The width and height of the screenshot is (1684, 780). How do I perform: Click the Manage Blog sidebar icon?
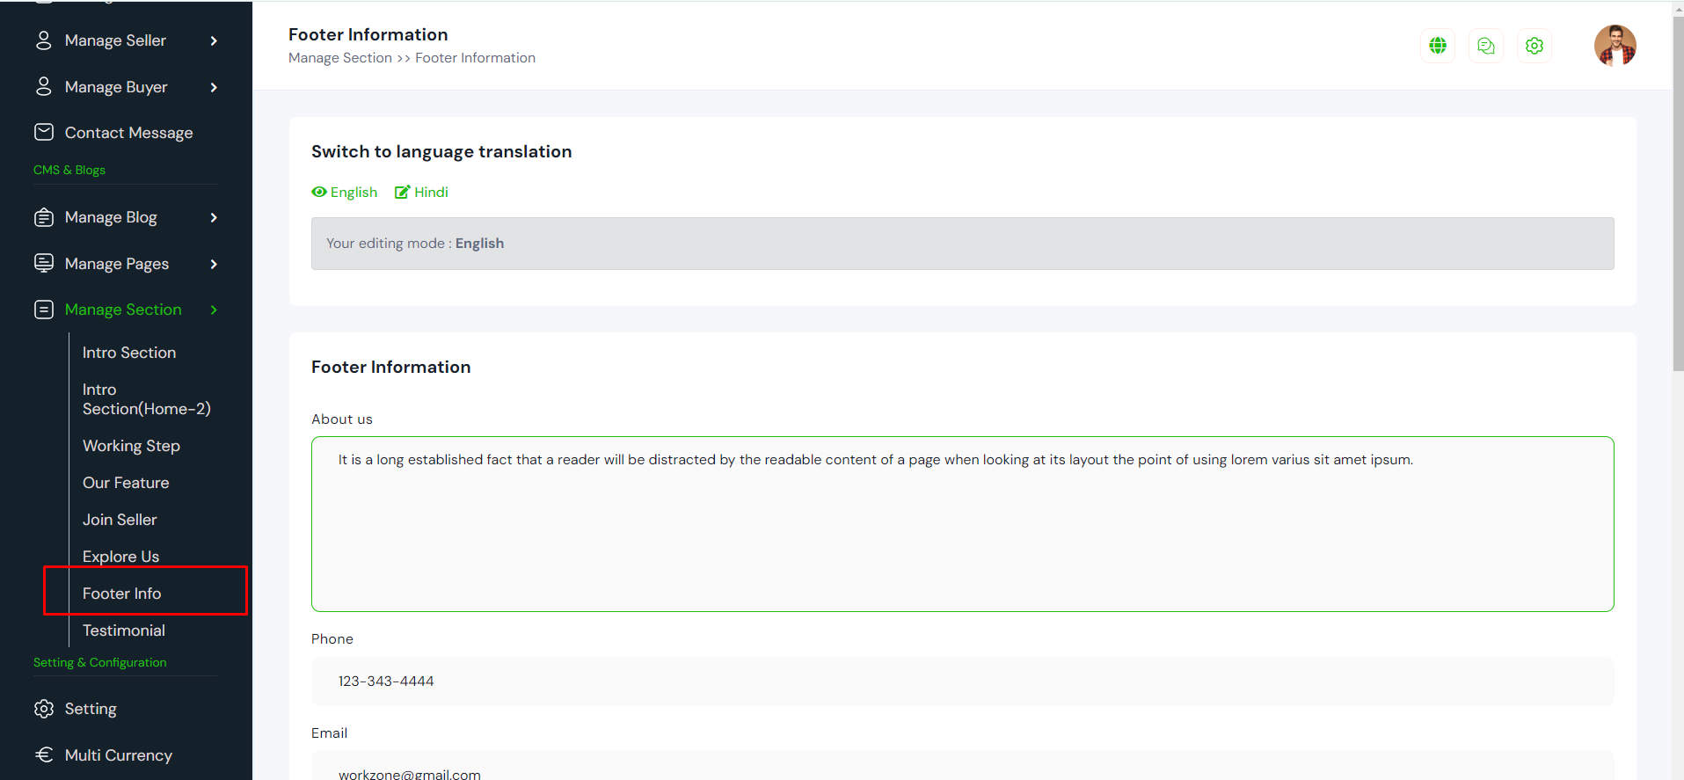(44, 217)
